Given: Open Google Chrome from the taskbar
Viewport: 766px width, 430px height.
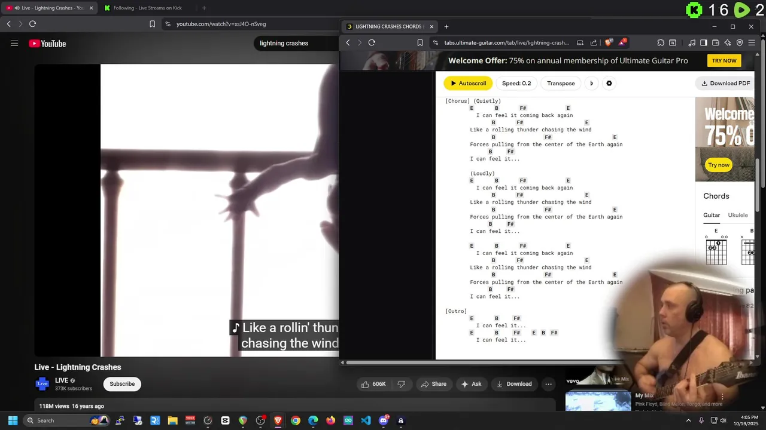Looking at the screenshot, I should (x=296, y=420).
